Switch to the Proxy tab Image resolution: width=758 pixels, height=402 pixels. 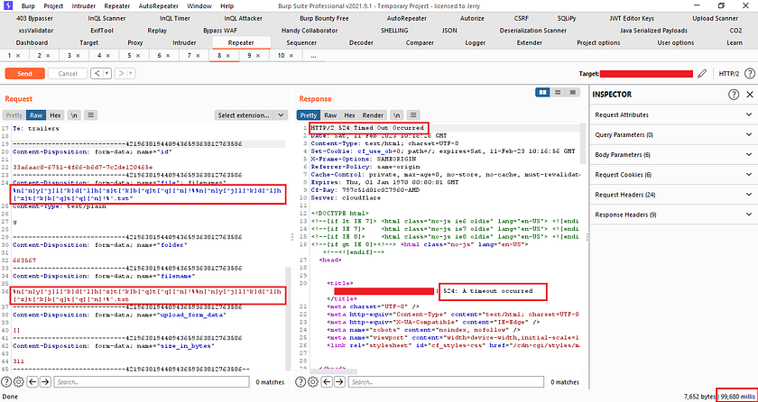click(x=135, y=42)
